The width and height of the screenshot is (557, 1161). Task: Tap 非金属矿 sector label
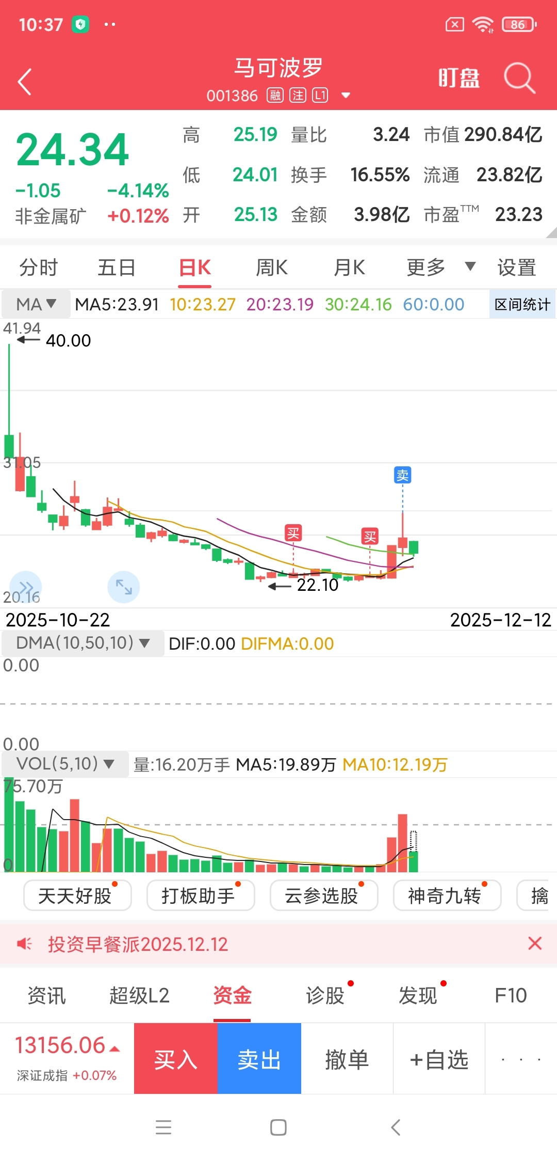[x=51, y=216]
